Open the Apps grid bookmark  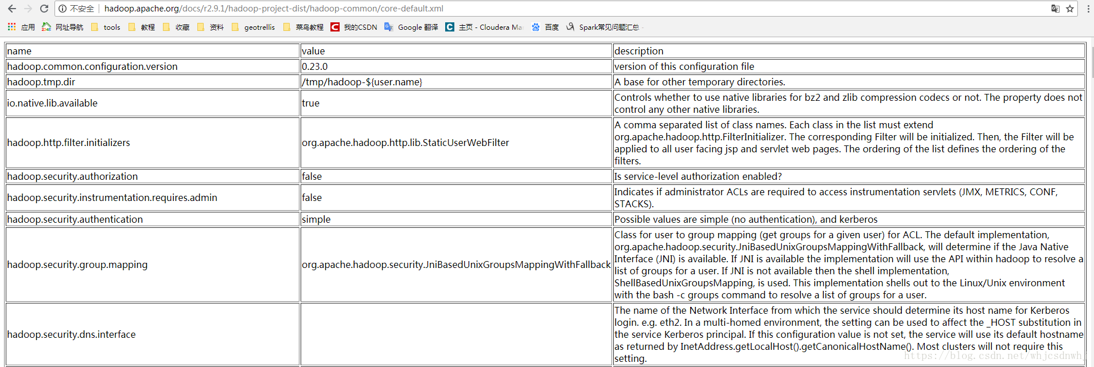[x=21, y=27]
